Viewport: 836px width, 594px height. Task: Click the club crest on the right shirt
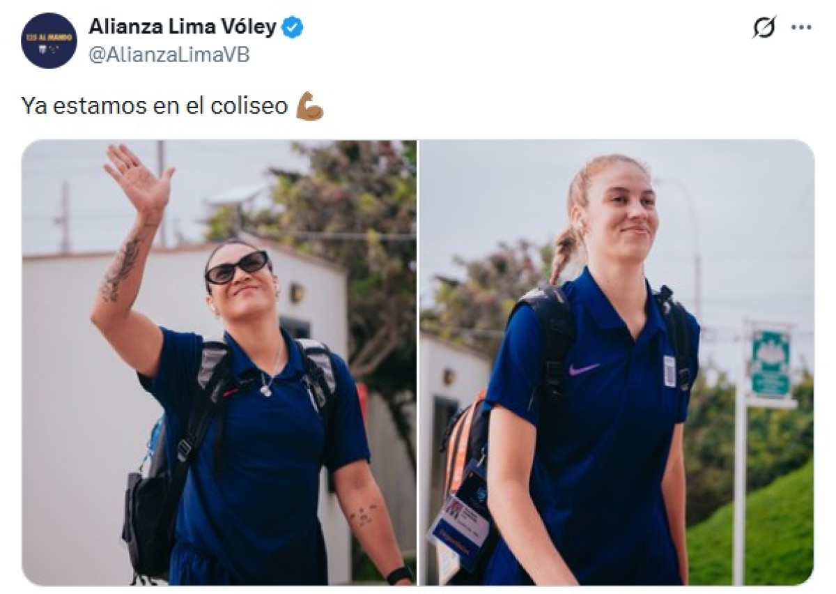[x=669, y=370]
